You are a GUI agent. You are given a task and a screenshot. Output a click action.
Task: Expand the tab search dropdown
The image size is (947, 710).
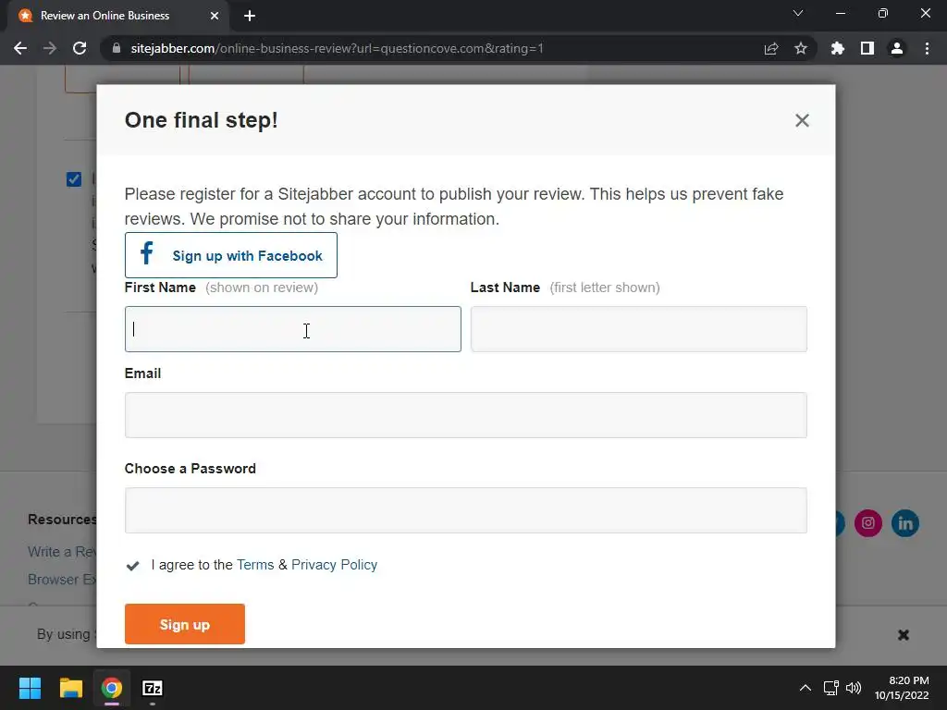coord(798,13)
